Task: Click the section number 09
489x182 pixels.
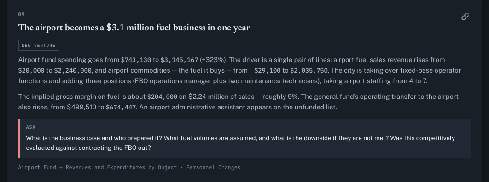Action: (x=21, y=14)
